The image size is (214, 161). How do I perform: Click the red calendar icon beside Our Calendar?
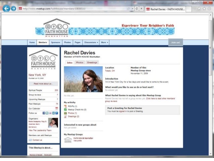(57, 109)
